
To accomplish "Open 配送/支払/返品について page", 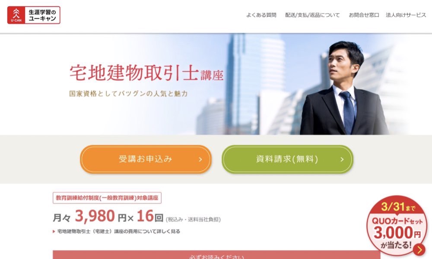I will tap(312, 15).
